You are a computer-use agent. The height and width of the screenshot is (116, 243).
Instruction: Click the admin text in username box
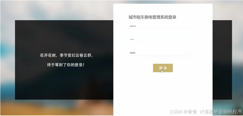133,26
